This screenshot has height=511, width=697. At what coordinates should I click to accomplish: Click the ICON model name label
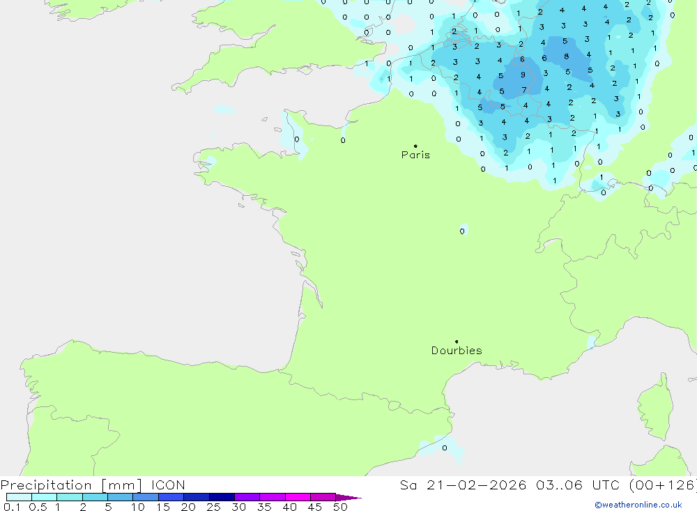(x=168, y=485)
